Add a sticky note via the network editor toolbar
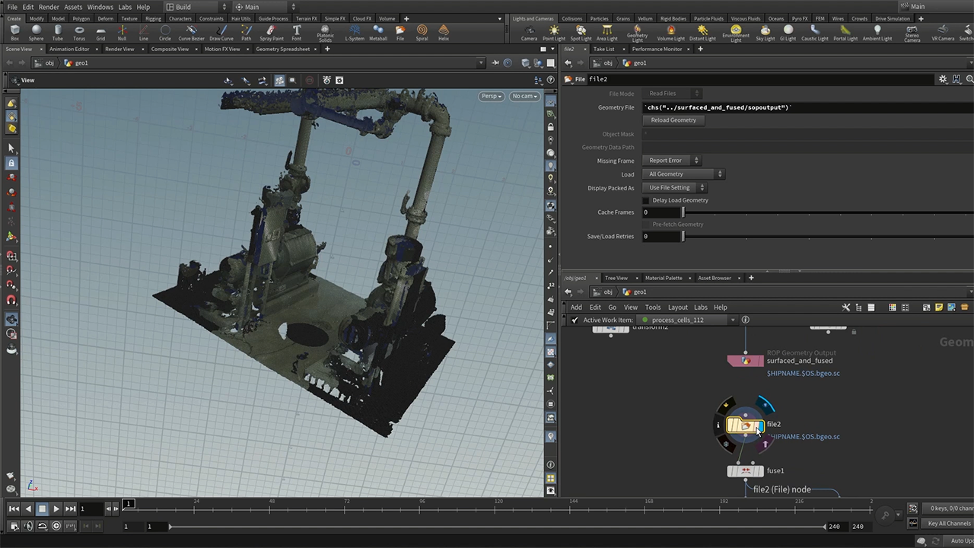This screenshot has width=974, height=548. 939,307
